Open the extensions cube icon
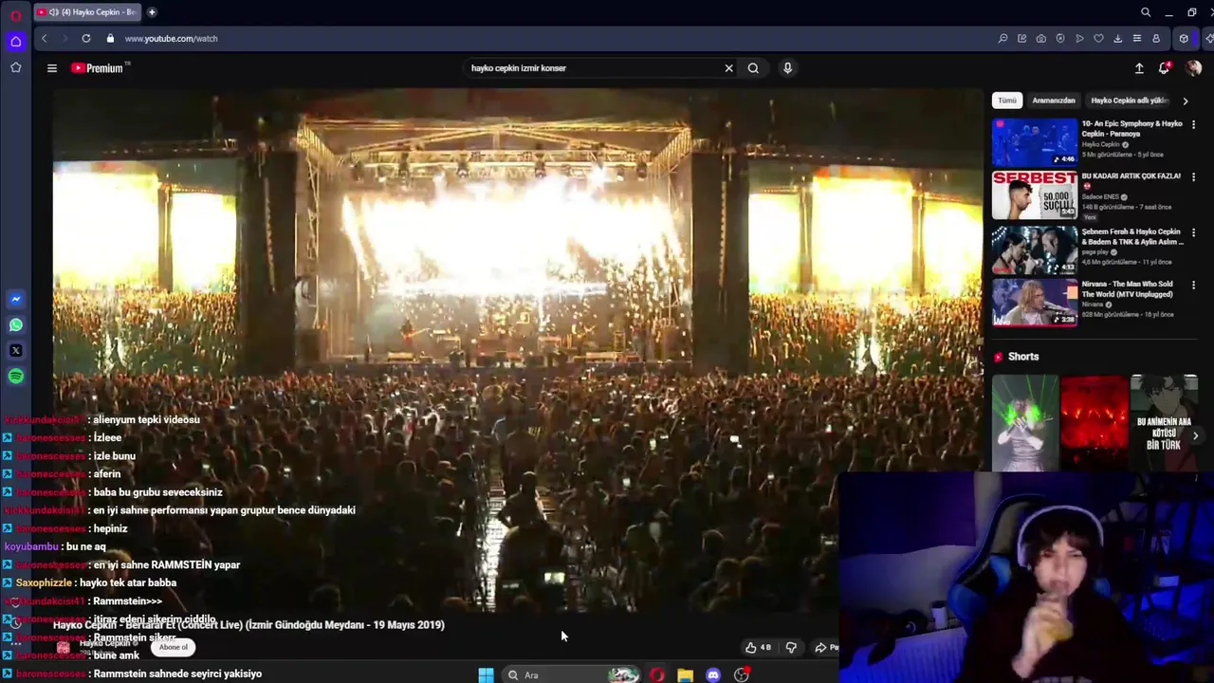This screenshot has width=1214, height=683. click(x=1184, y=38)
